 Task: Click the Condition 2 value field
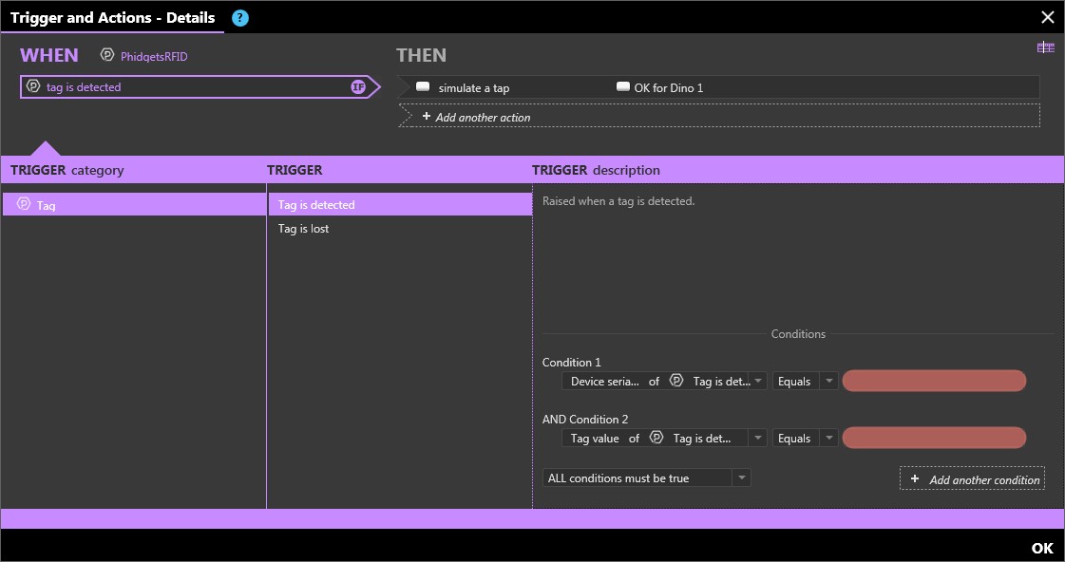pos(934,439)
